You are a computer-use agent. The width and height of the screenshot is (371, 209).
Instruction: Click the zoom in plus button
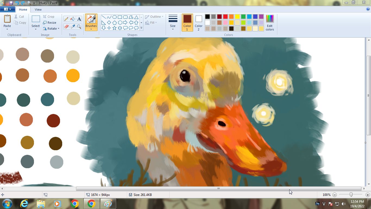(367, 195)
